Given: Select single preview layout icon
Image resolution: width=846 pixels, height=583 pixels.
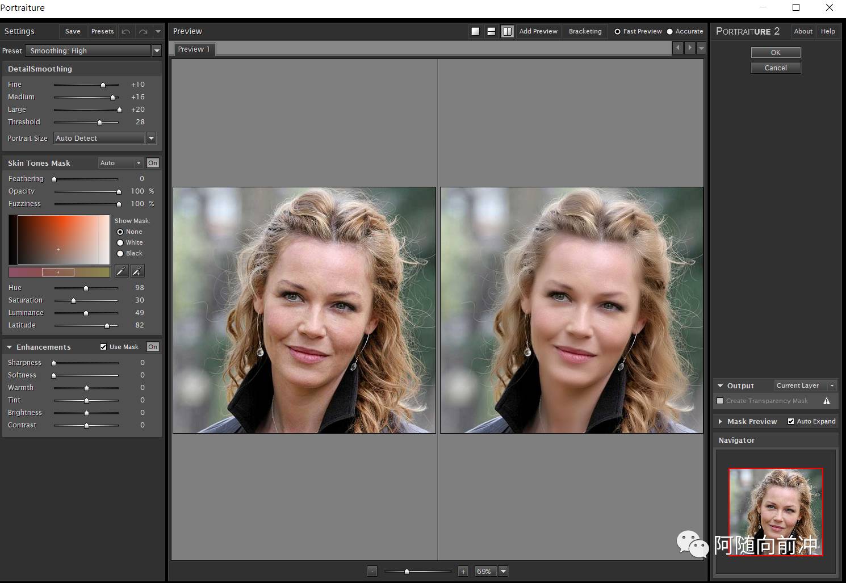Looking at the screenshot, I should [x=475, y=31].
